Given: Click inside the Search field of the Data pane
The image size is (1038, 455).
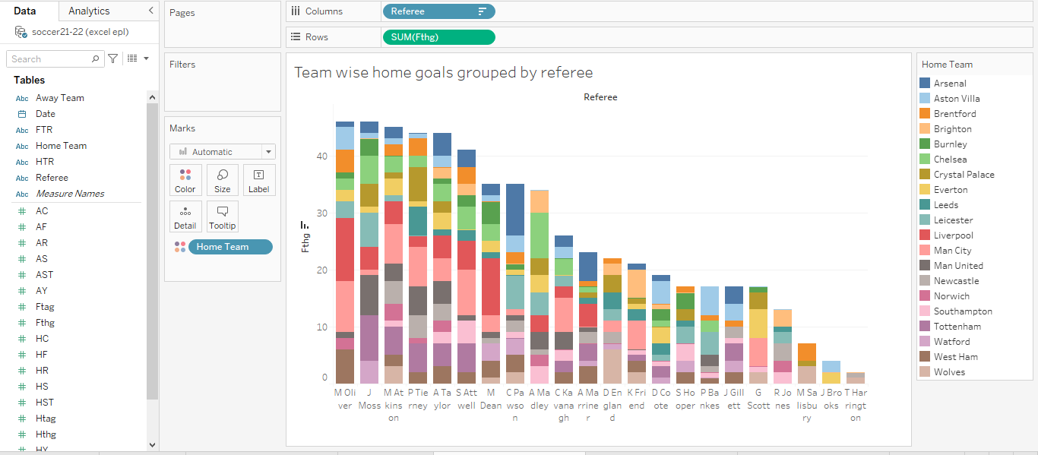Looking at the screenshot, I should [49, 58].
